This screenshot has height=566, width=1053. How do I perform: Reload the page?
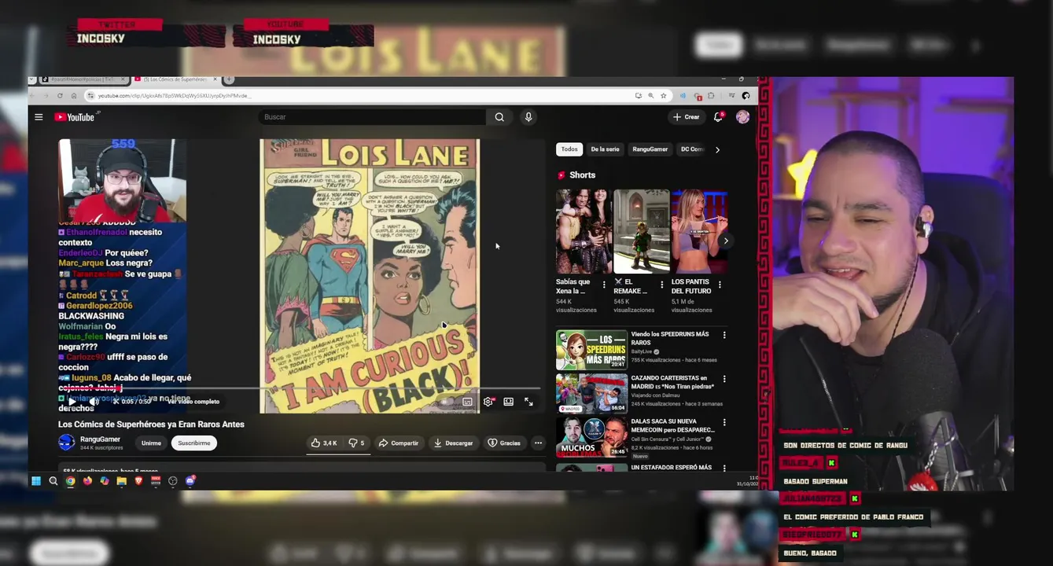pyautogui.click(x=60, y=96)
